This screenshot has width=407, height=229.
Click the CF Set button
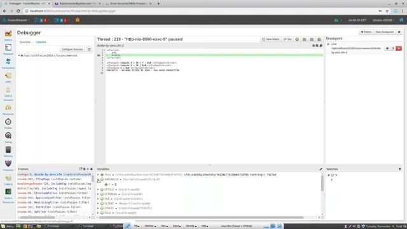[287, 39]
